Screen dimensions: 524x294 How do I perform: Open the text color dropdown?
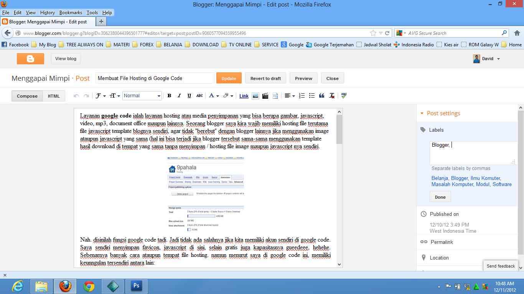click(214, 96)
